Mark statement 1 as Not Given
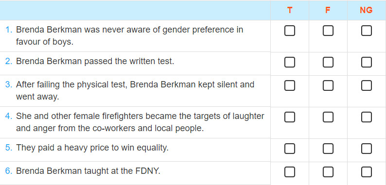 click(x=366, y=31)
